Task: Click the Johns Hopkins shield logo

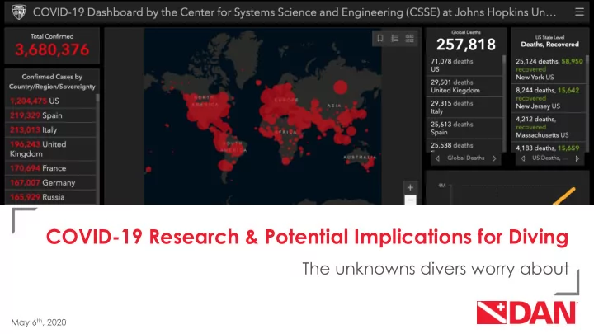Action: pos(18,12)
